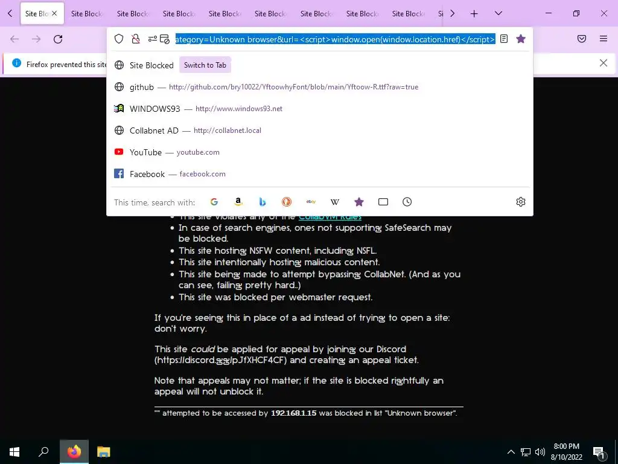Switch to the fifth Site Blocked tab
The image size is (618, 464).
click(226, 13)
